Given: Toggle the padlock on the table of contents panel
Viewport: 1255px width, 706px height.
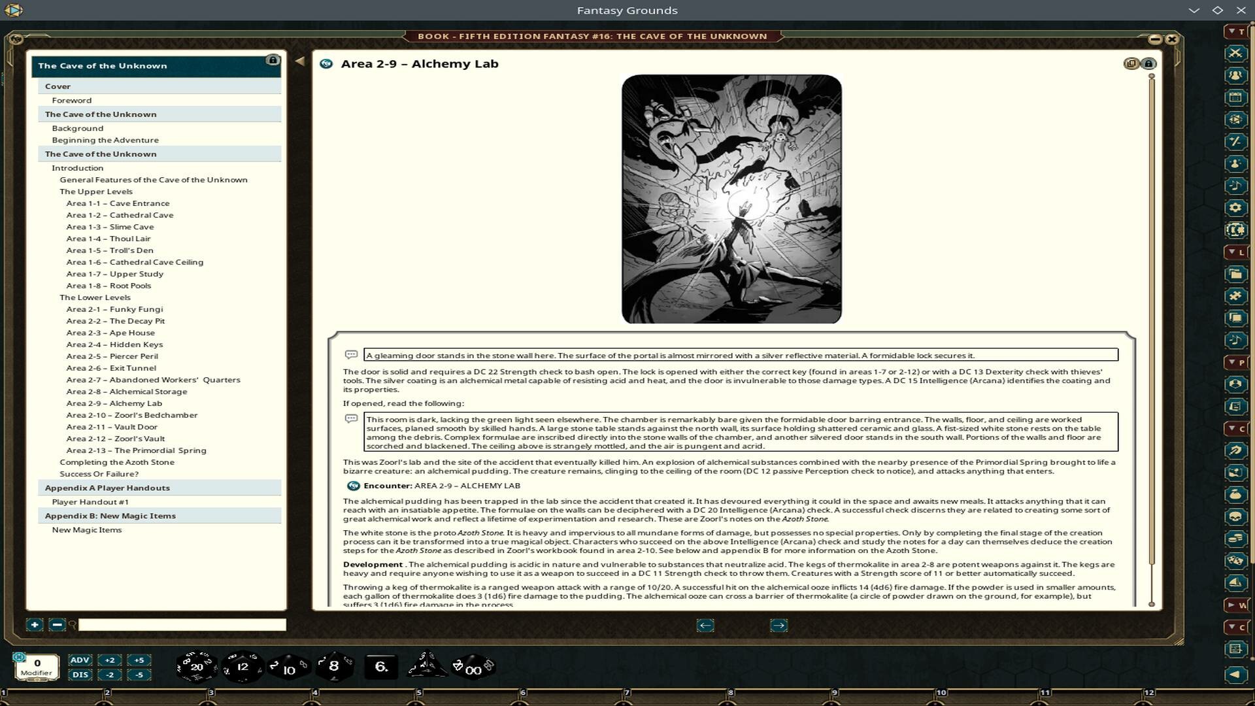Looking at the screenshot, I should coord(273,58).
